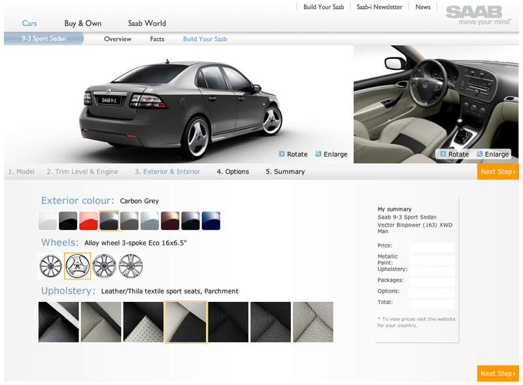Choose the dark maroon exterior swatch
The width and height of the screenshot is (523, 385).
[170, 221]
